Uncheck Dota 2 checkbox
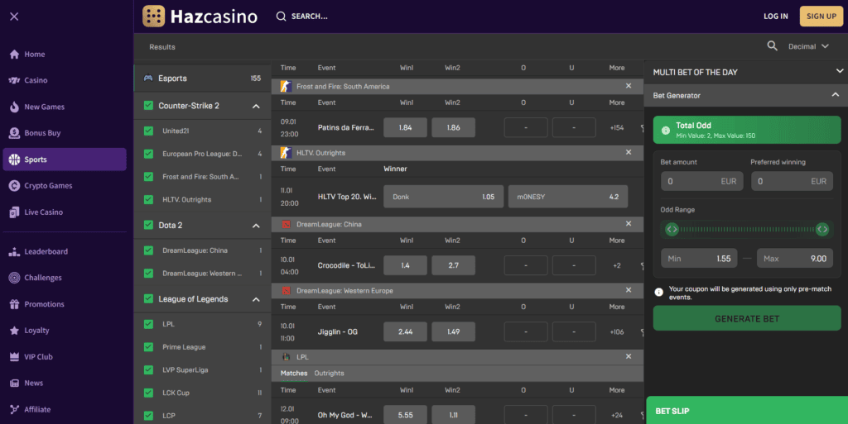This screenshot has width=848, height=424. pos(148,225)
